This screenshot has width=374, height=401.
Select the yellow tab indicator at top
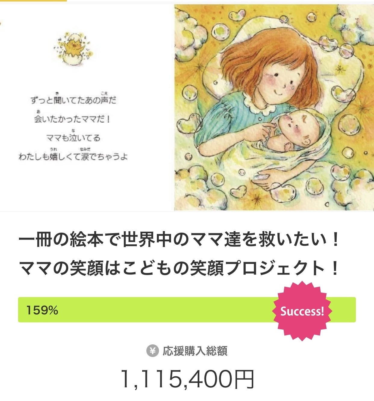pos(33,1)
